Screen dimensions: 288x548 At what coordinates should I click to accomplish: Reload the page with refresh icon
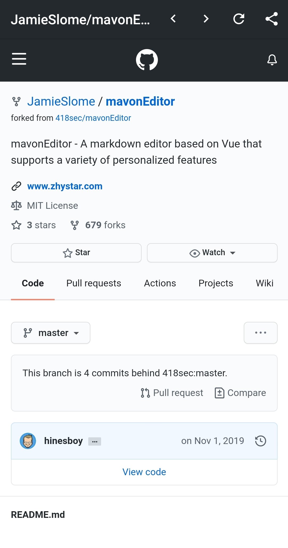239,19
